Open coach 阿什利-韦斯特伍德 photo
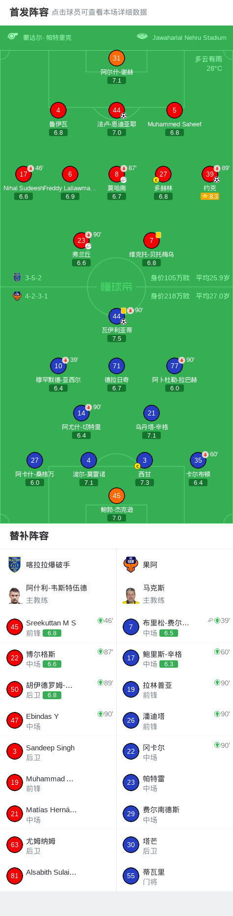The width and height of the screenshot is (233, 916). pyautogui.click(x=15, y=595)
